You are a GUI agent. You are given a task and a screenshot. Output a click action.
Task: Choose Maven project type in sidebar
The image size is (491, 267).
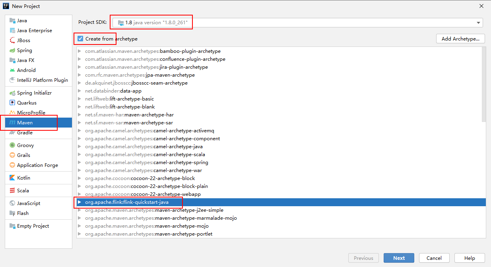(x=39, y=123)
